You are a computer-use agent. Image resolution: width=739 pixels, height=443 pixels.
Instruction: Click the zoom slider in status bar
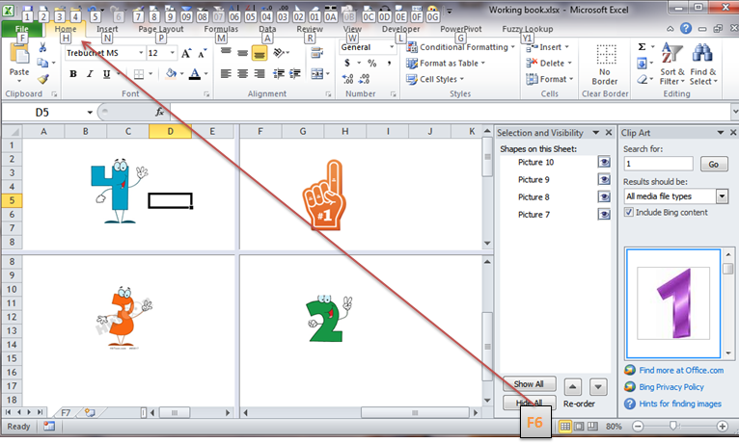click(x=673, y=426)
